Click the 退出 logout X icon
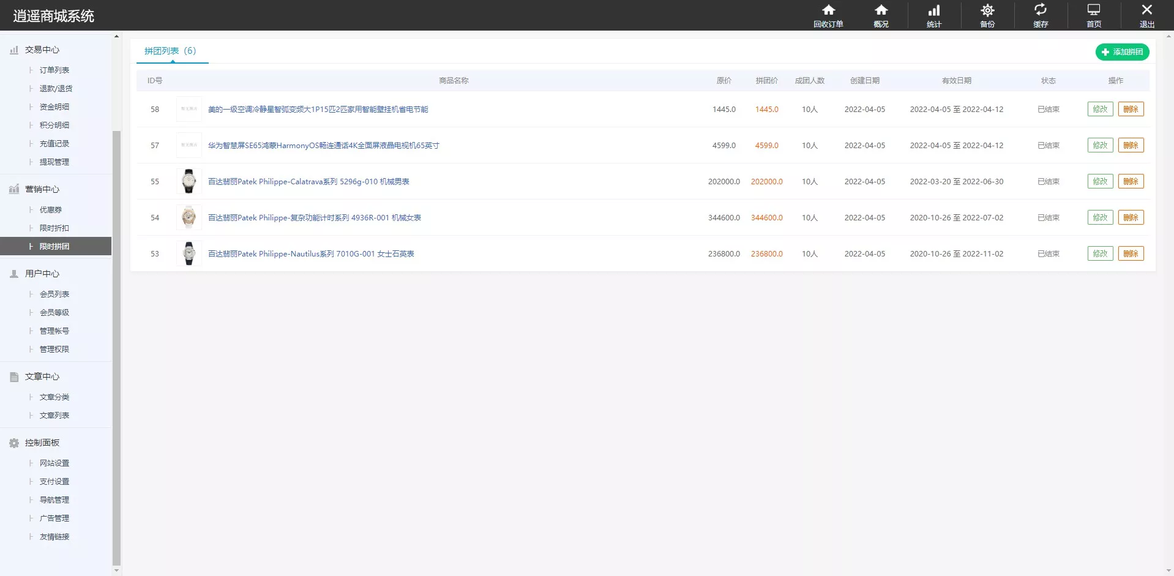The width and height of the screenshot is (1174, 576). coord(1146,10)
